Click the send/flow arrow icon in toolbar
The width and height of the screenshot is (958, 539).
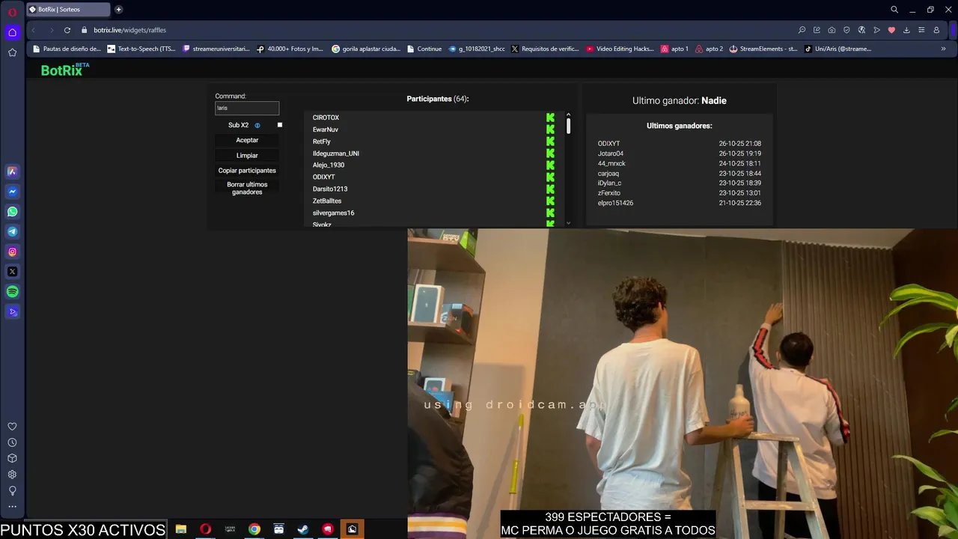pos(876,30)
